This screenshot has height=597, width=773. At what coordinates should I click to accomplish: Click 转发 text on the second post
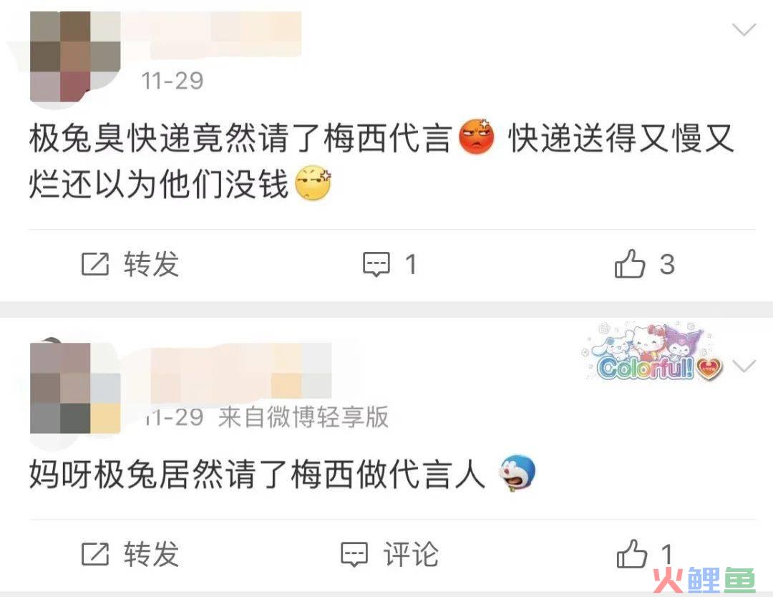tap(151, 553)
